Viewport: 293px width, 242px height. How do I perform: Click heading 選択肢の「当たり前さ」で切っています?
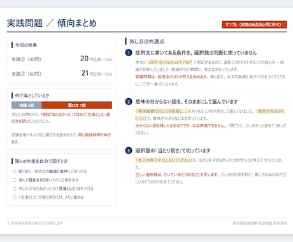173,151
